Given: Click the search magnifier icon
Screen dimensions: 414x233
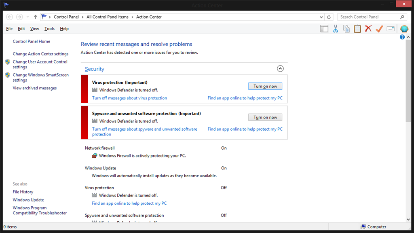Looking at the screenshot, I should pos(402,17).
